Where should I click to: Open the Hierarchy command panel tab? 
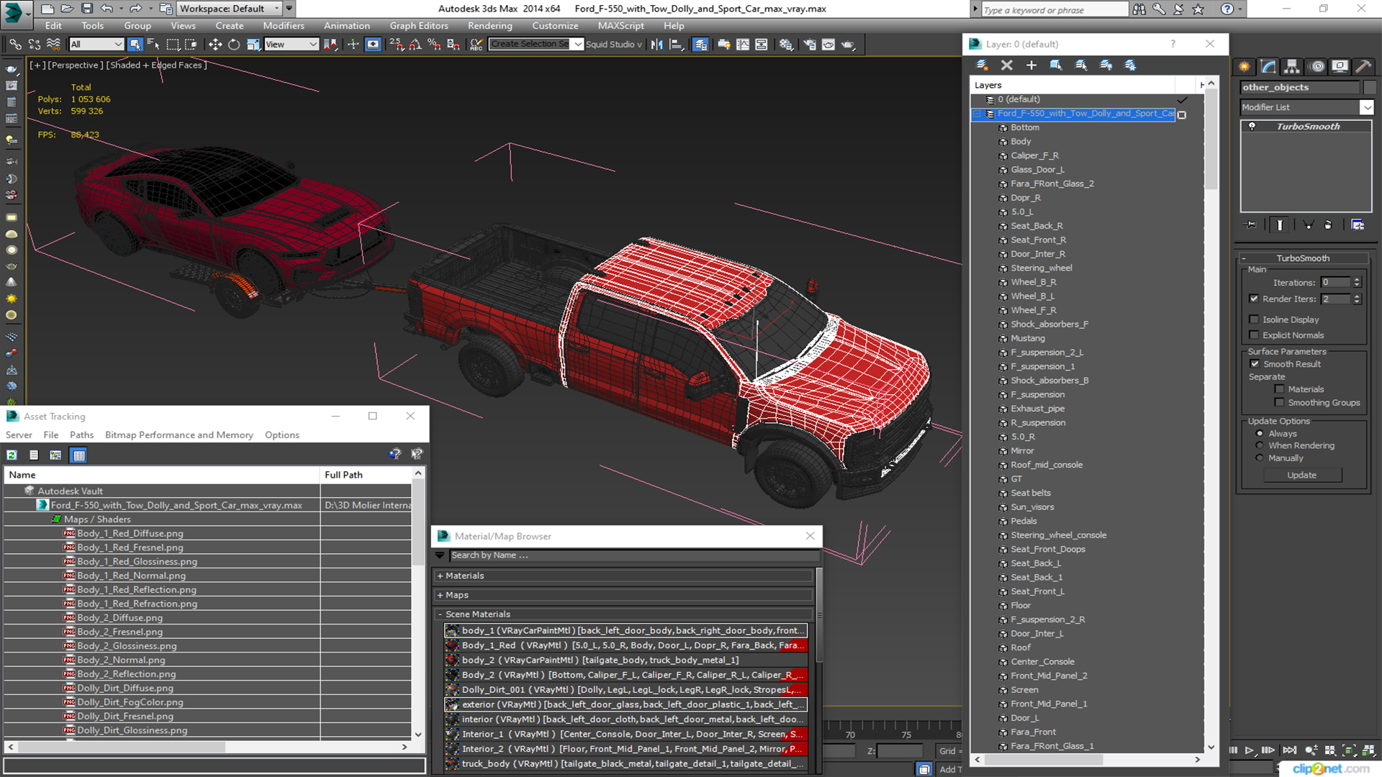tap(1292, 67)
